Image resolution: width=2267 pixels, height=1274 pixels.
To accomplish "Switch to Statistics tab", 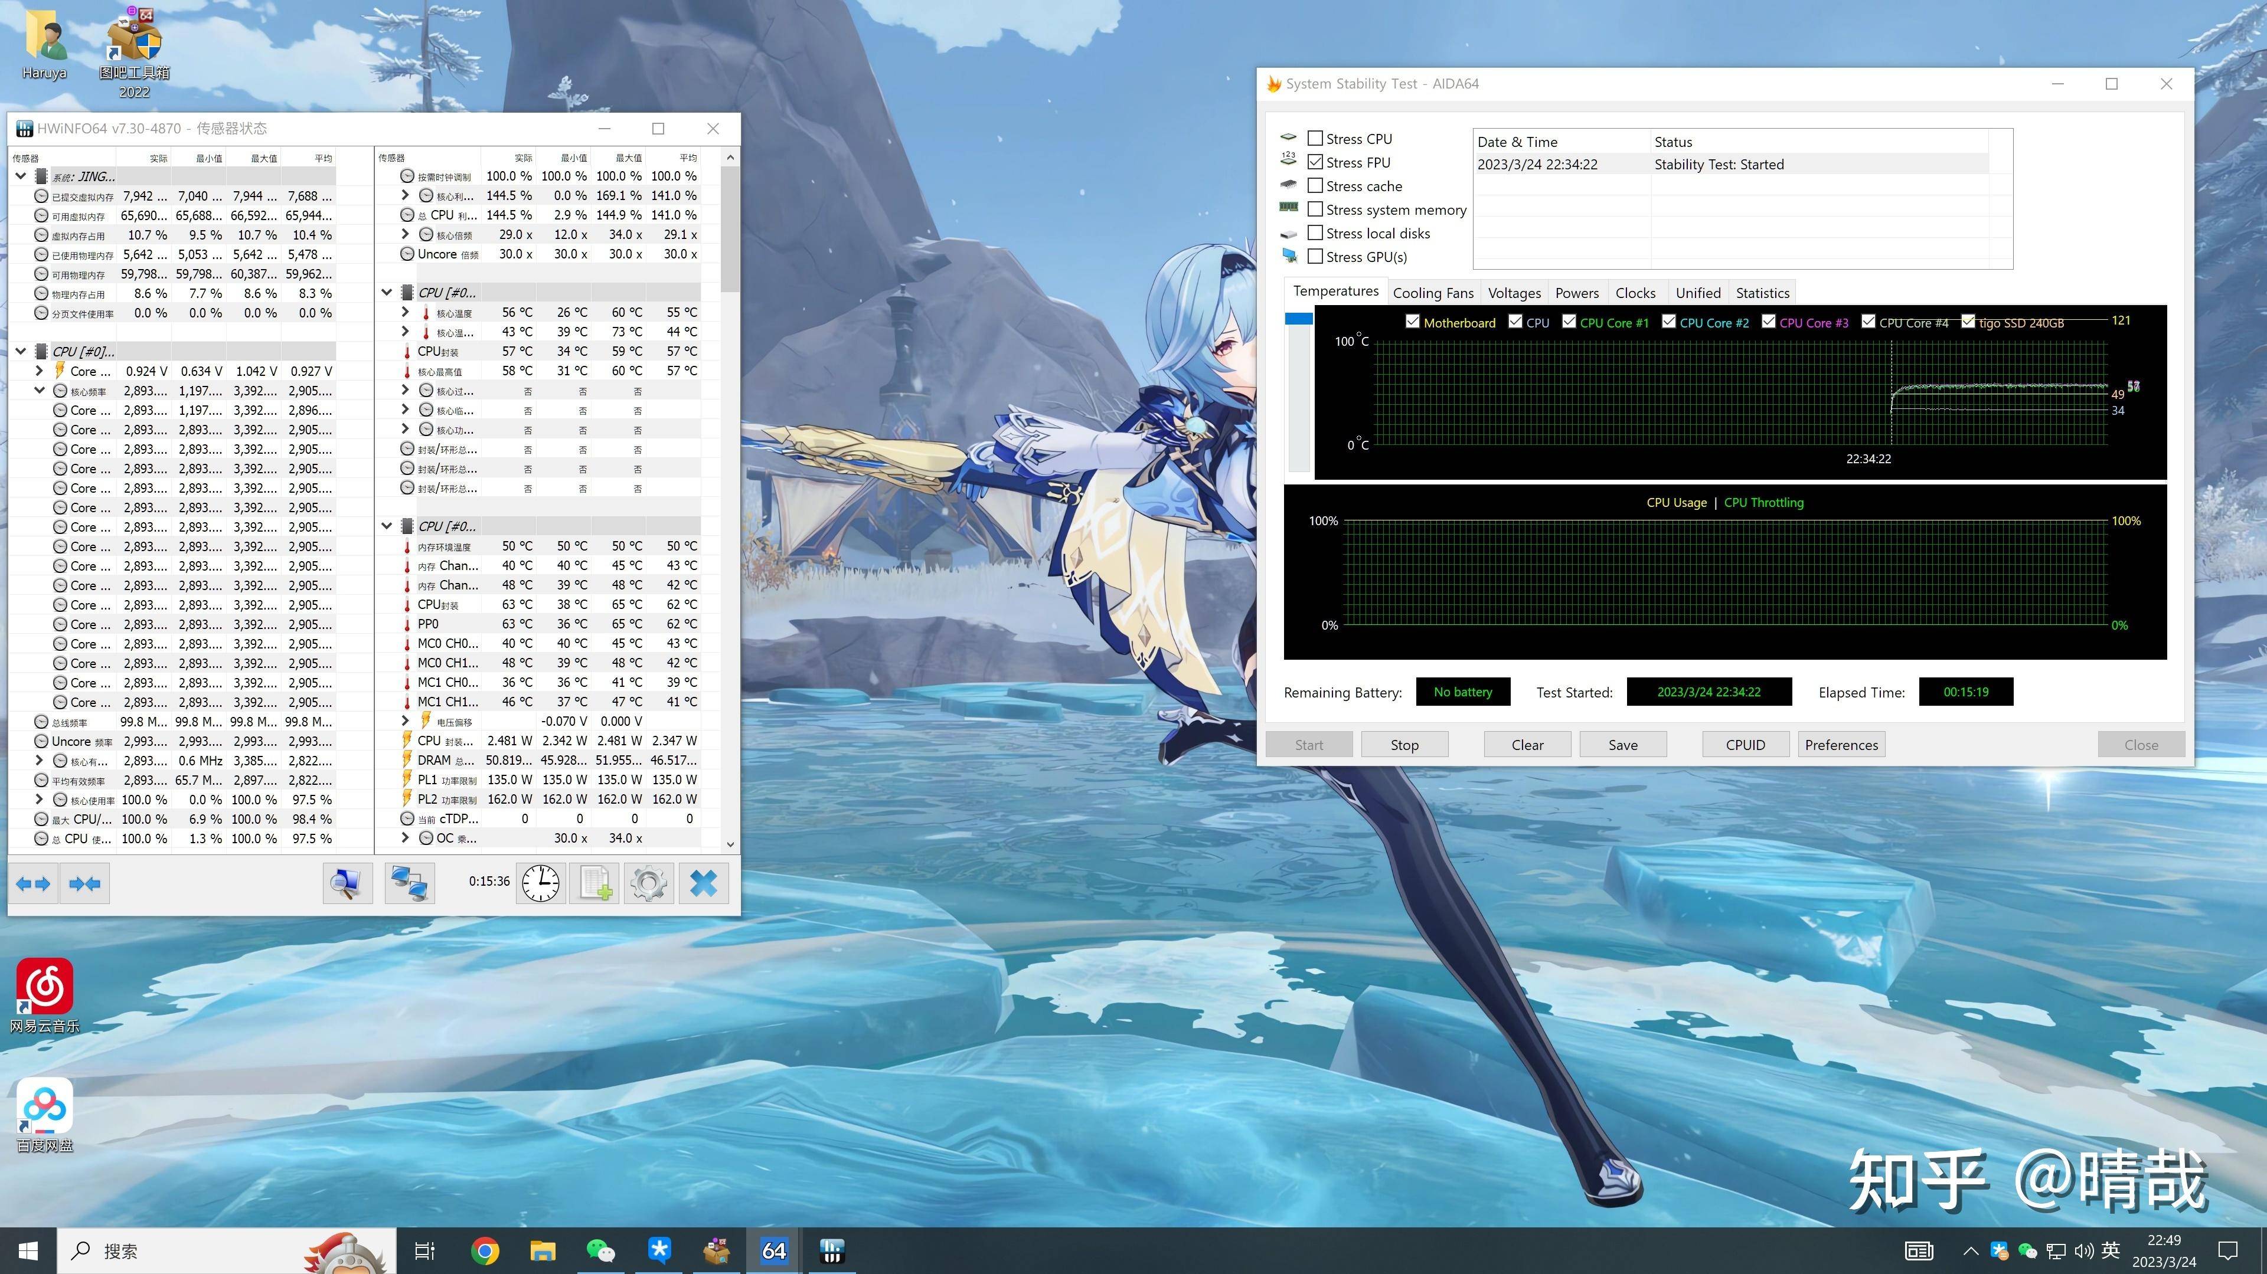I will pos(1762,293).
